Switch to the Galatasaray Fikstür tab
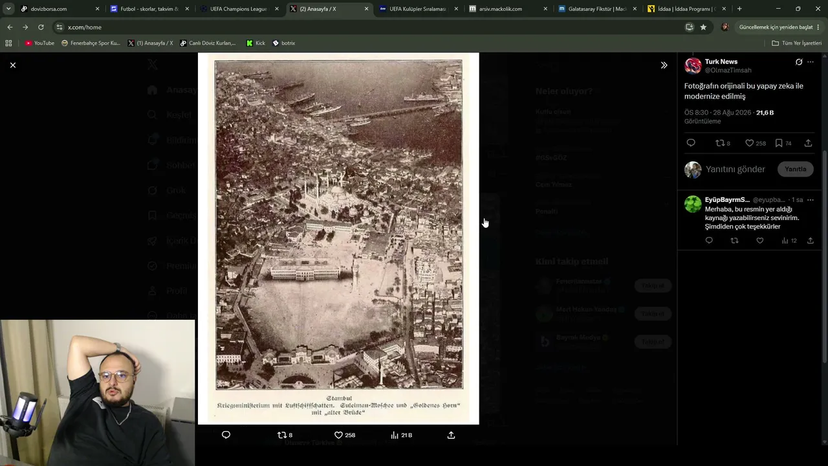The width and height of the screenshot is (828, 466). pyautogui.click(x=596, y=9)
